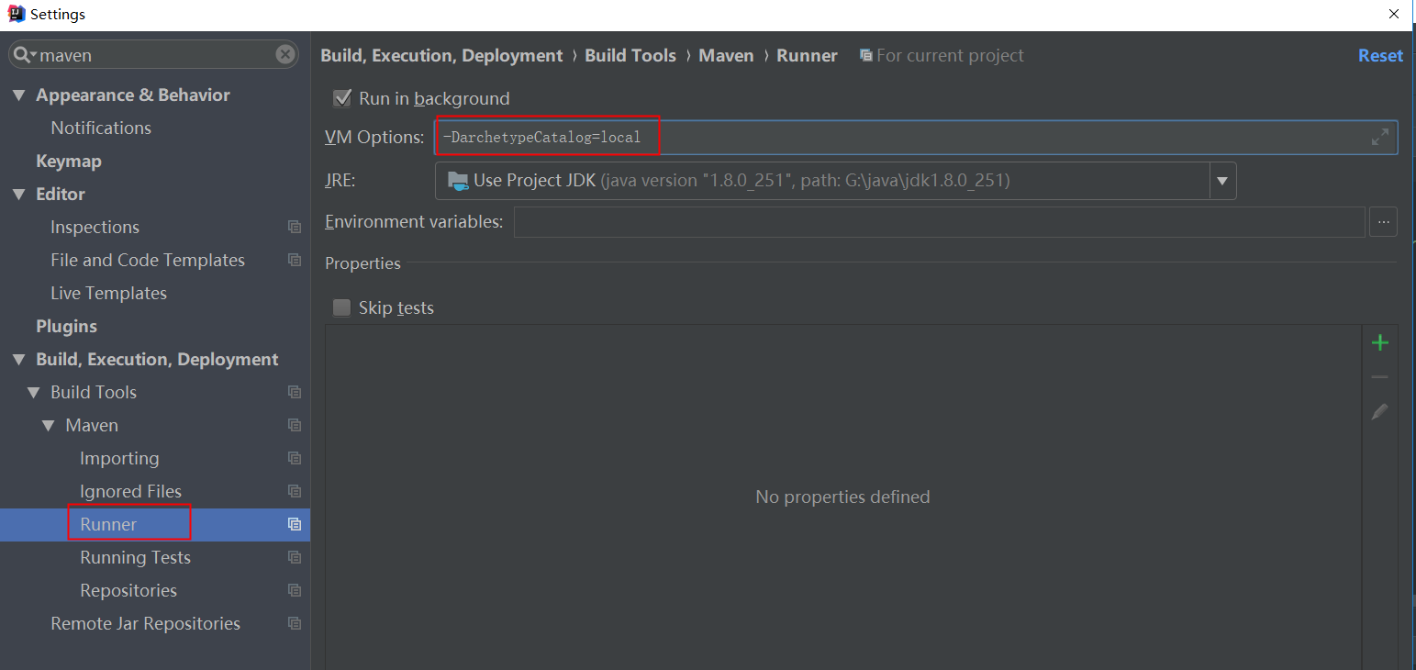Collapse the Maven tree node

pos(49,425)
